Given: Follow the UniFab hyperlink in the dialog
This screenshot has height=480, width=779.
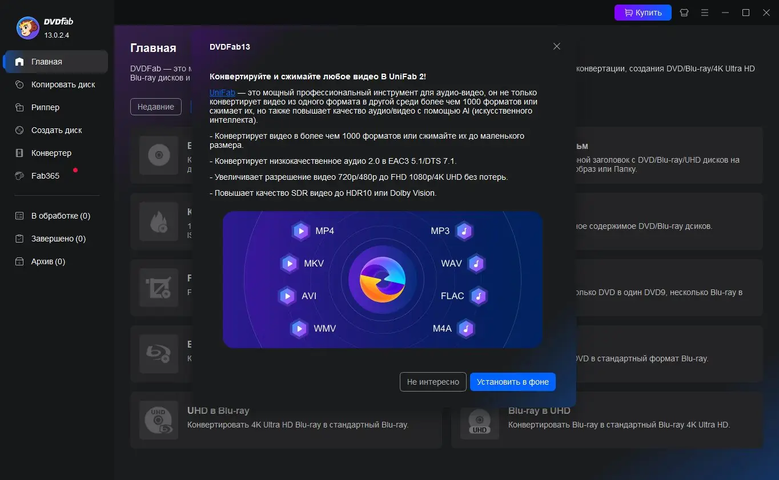Looking at the screenshot, I should [x=222, y=92].
